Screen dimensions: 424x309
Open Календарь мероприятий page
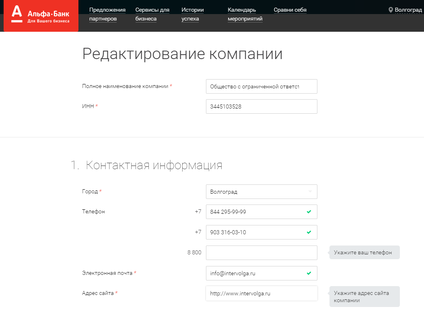pyautogui.click(x=245, y=14)
